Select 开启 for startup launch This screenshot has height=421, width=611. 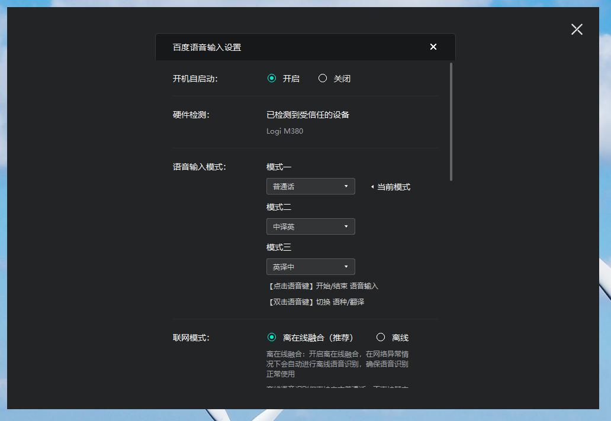coord(271,77)
